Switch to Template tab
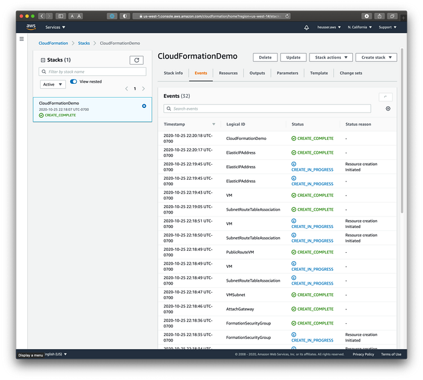Screen dimensions: 423x380 (x=319, y=73)
